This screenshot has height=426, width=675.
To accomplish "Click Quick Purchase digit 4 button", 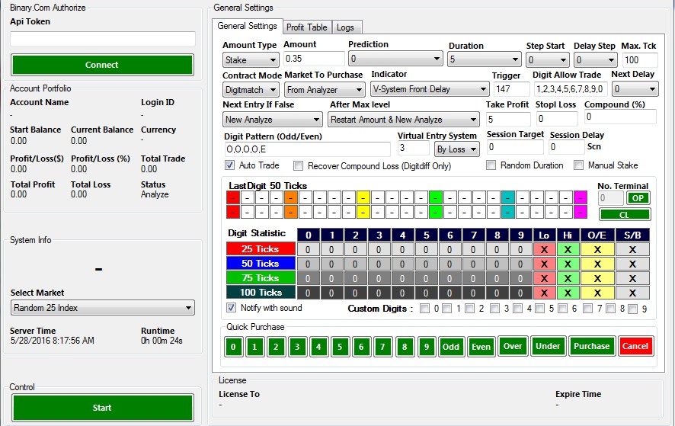I will coord(318,347).
